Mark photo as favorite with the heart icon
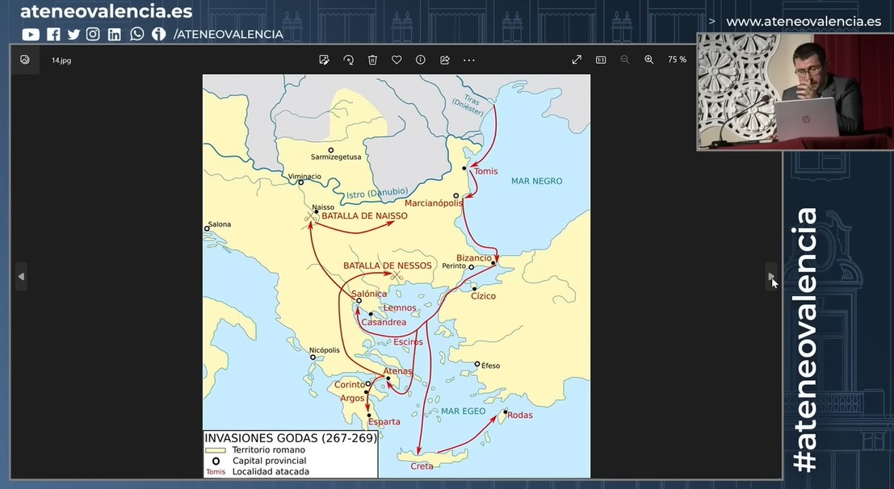The height and width of the screenshot is (489, 894). pos(397,60)
